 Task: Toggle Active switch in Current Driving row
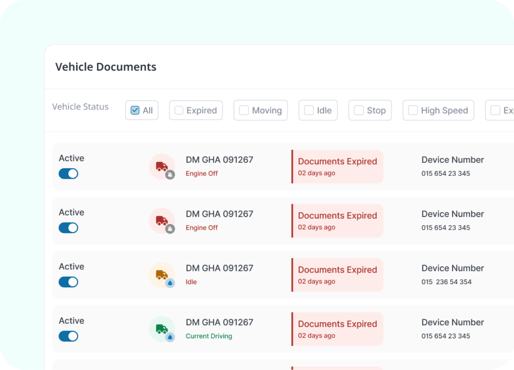[68, 336]
